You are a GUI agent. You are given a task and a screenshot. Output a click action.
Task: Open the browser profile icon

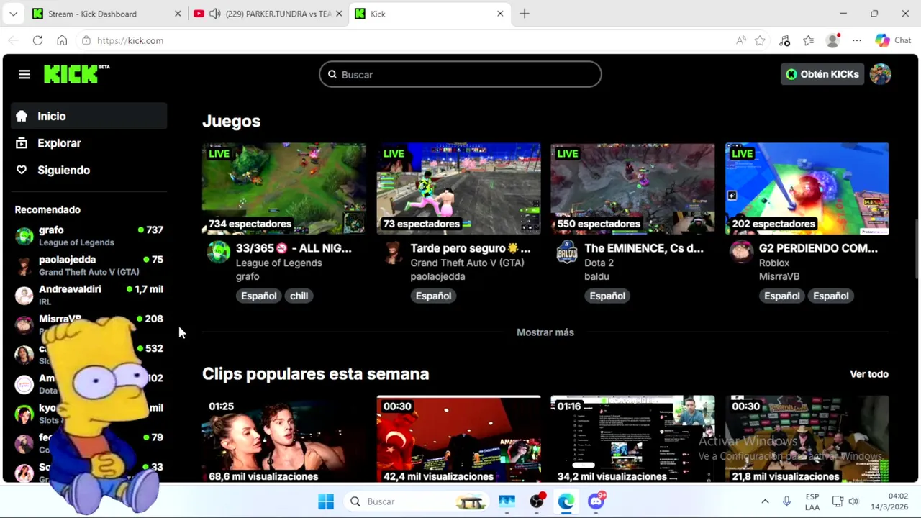tap(832, 40)
